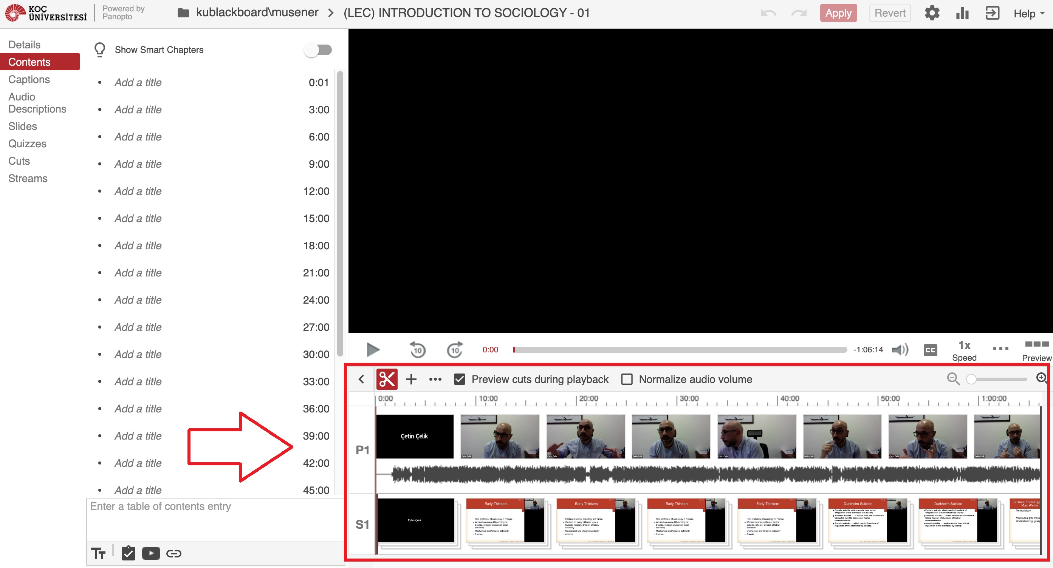Select the scissors cut tool
1053x568 pixels.
pyautogui.click(x=386, y=379)
